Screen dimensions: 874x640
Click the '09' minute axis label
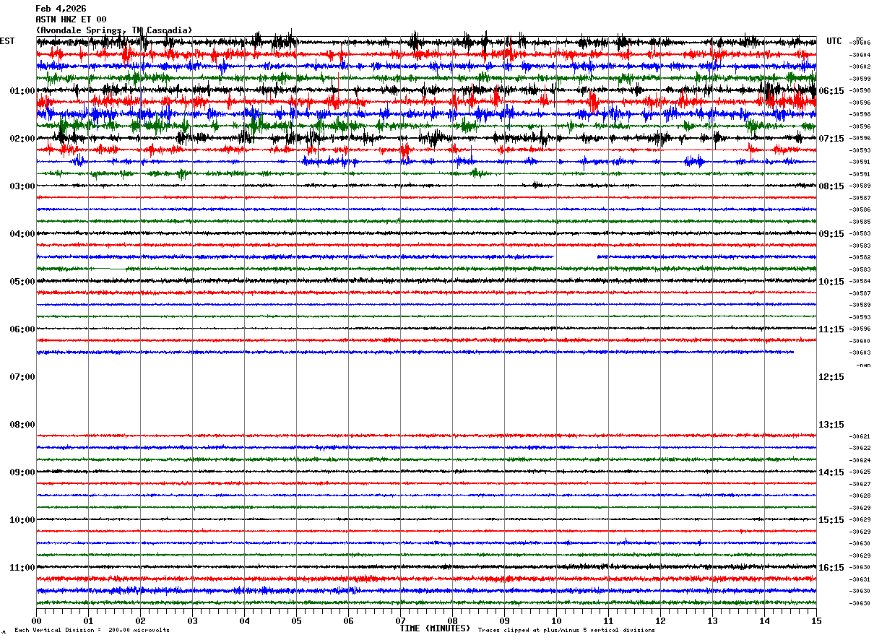pyautogui.click(x=504, y=621)
